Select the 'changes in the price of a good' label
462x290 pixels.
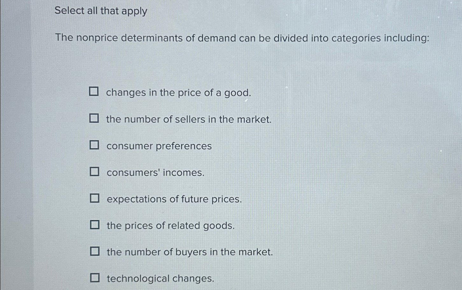click(178, 93)
